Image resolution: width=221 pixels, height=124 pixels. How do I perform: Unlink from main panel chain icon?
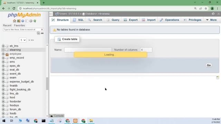(42, 33)
